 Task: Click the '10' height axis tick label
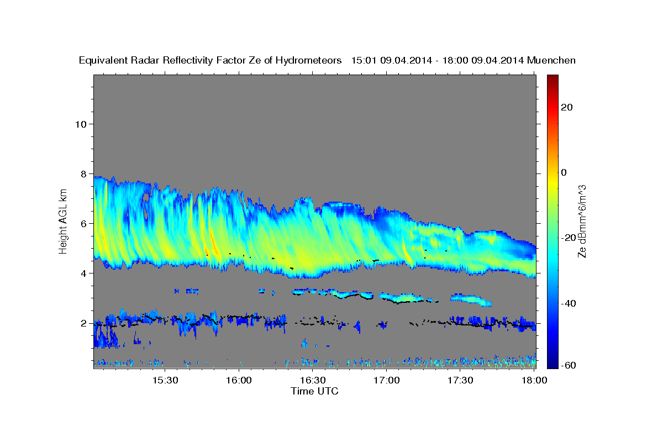click(81, 124)
